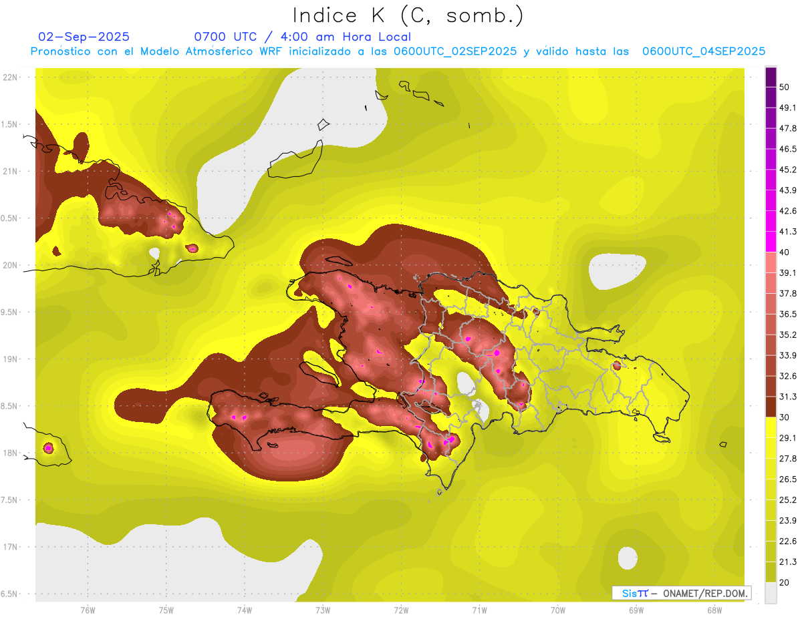
Task: Pick the dark purple swatch above 50
Action: (x=771, y=77)
